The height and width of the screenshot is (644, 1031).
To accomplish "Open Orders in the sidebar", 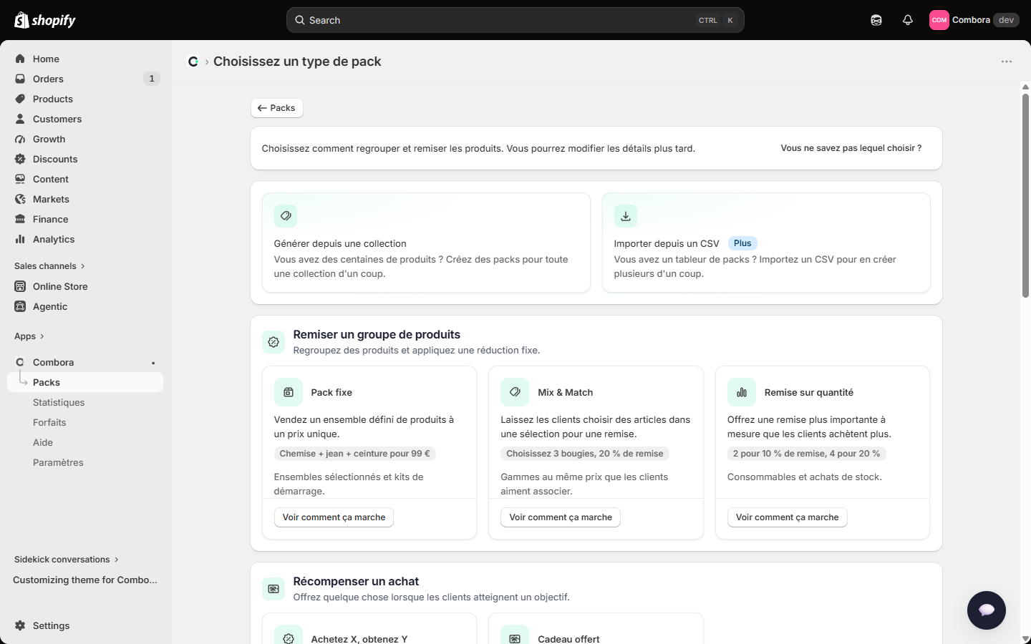I will coord(85,79).
